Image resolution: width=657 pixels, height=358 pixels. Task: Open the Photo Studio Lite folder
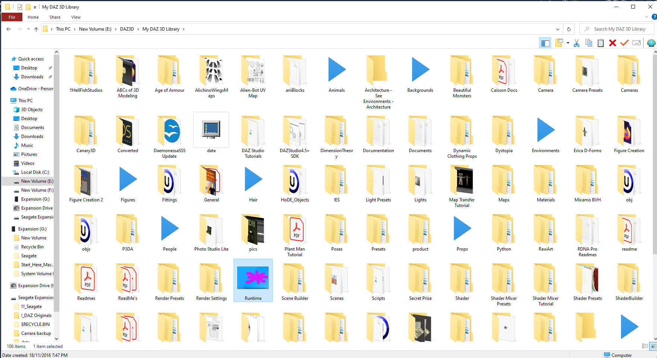click(x=212, y=233)
